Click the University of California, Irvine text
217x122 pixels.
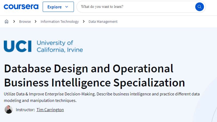(x=60, y=46)
